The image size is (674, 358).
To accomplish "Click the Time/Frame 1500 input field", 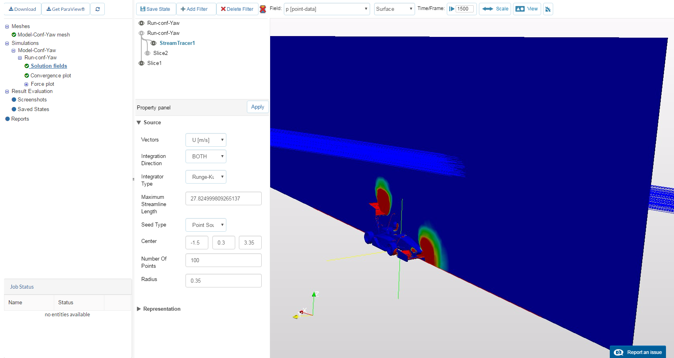I will point(465,9).
